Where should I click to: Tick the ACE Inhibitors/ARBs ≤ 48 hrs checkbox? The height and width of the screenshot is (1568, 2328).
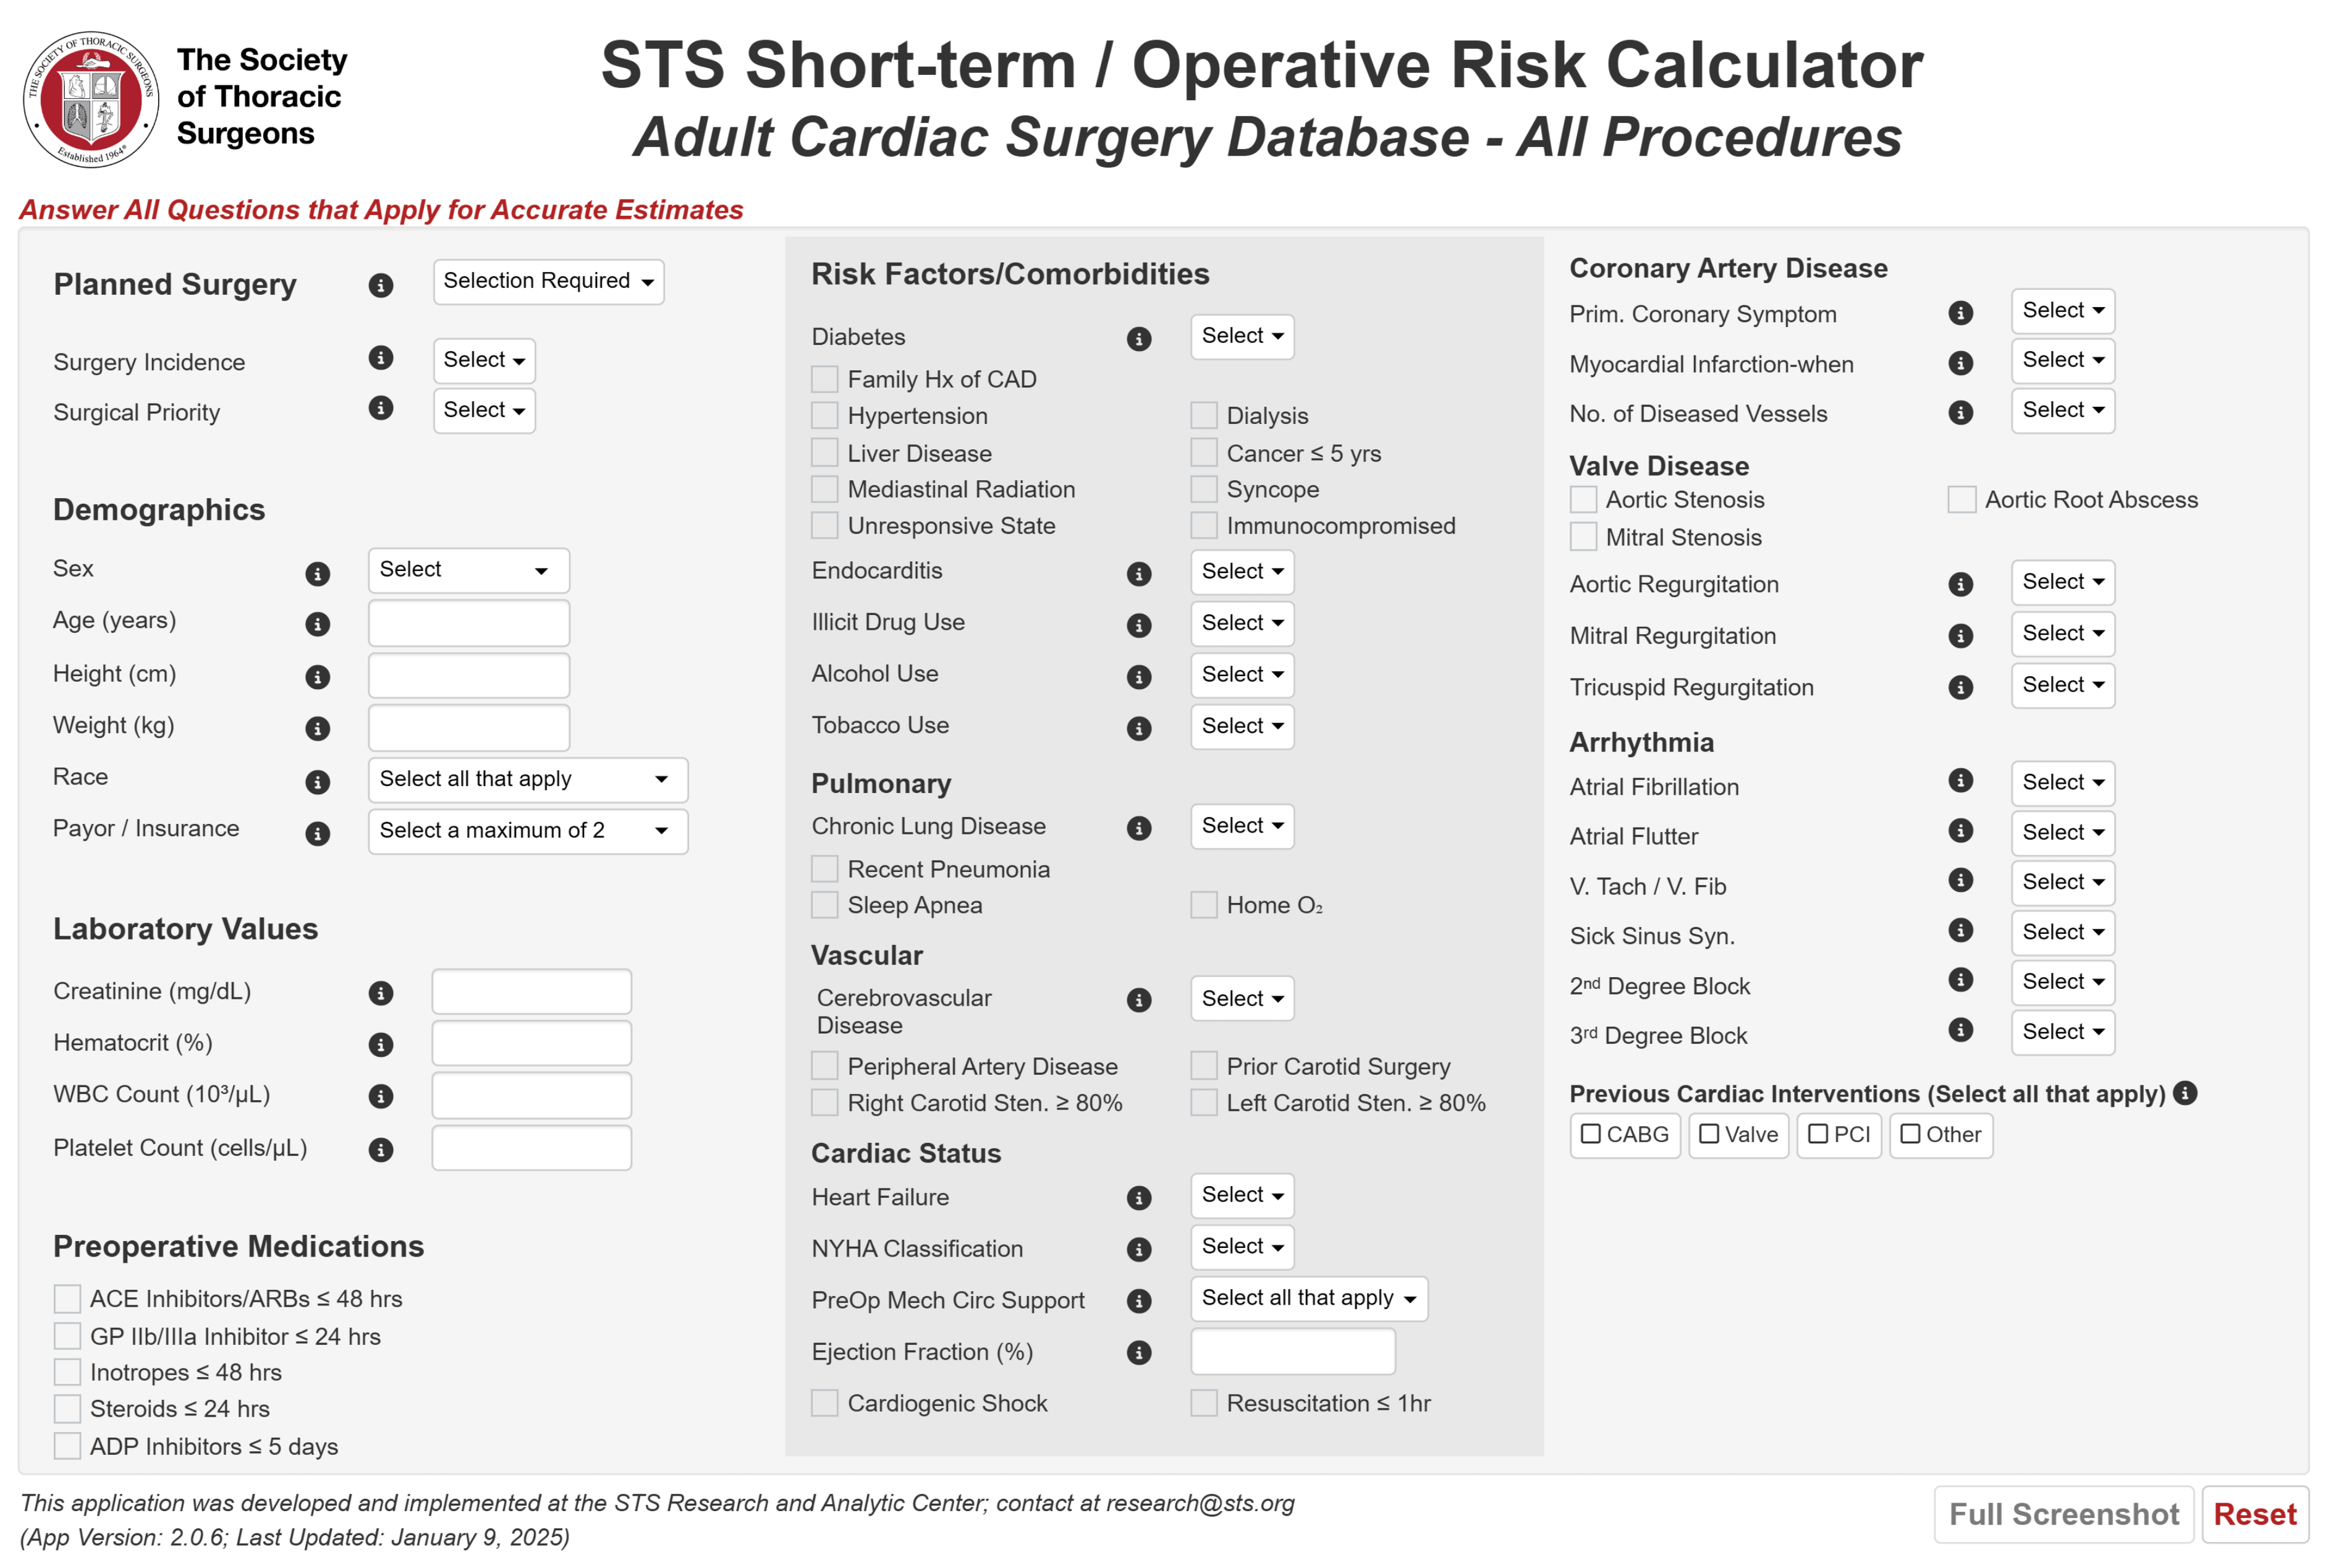point(67,1298)
